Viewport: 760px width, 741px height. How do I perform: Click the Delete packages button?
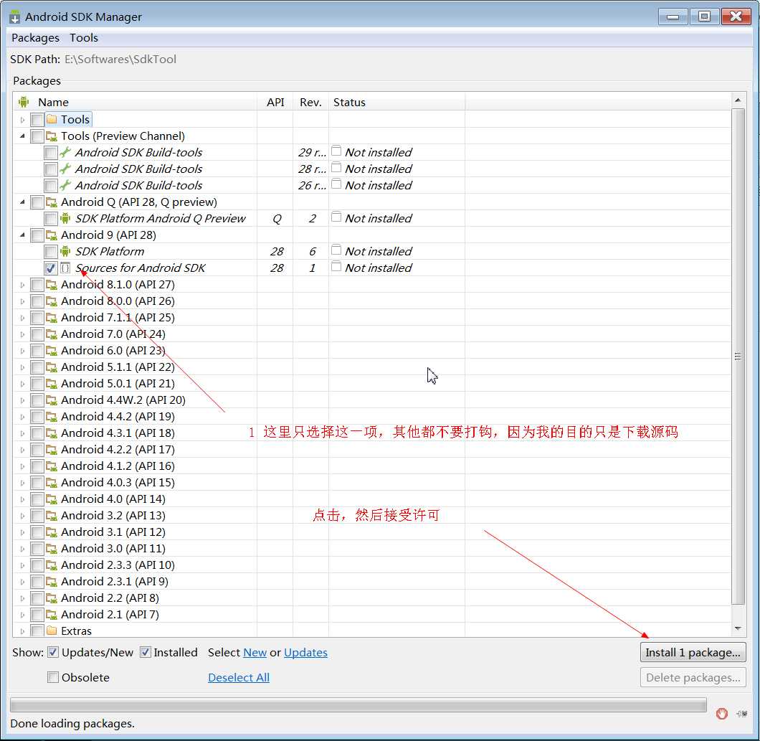point(693,677)
